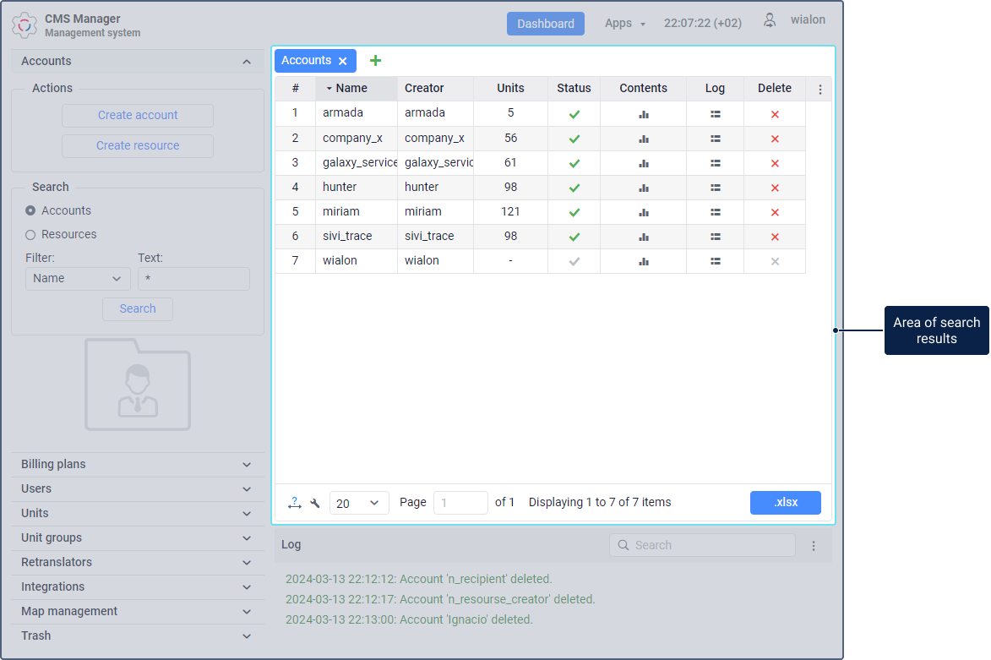View log for armada account
Screen dimensions: 991x660
[x=716, y=114]
